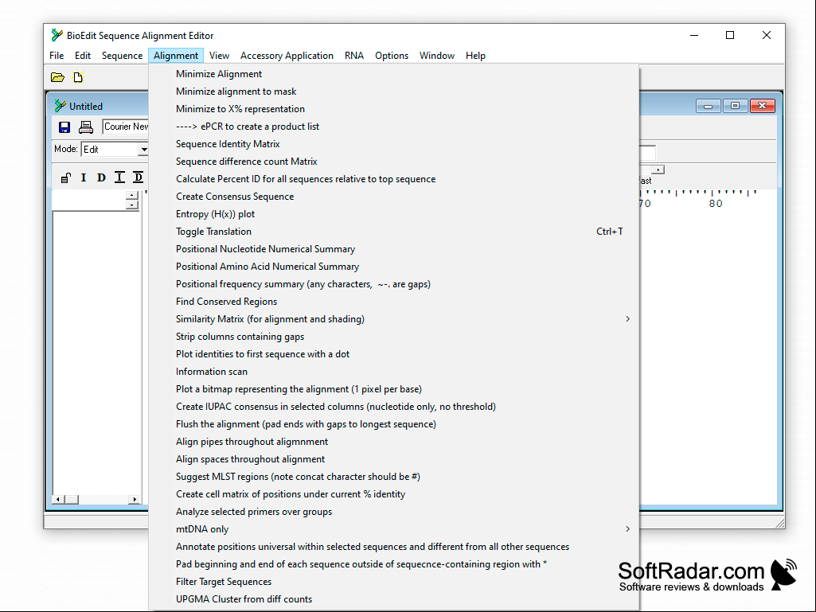Save the Untitled alignment with the floppy disk icon
The width and height of the screenshot is (816, 612).
point(64,127)
